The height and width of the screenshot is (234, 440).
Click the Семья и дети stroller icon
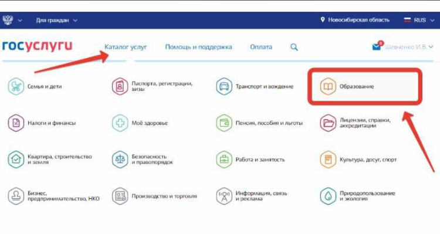coord(16,86)
